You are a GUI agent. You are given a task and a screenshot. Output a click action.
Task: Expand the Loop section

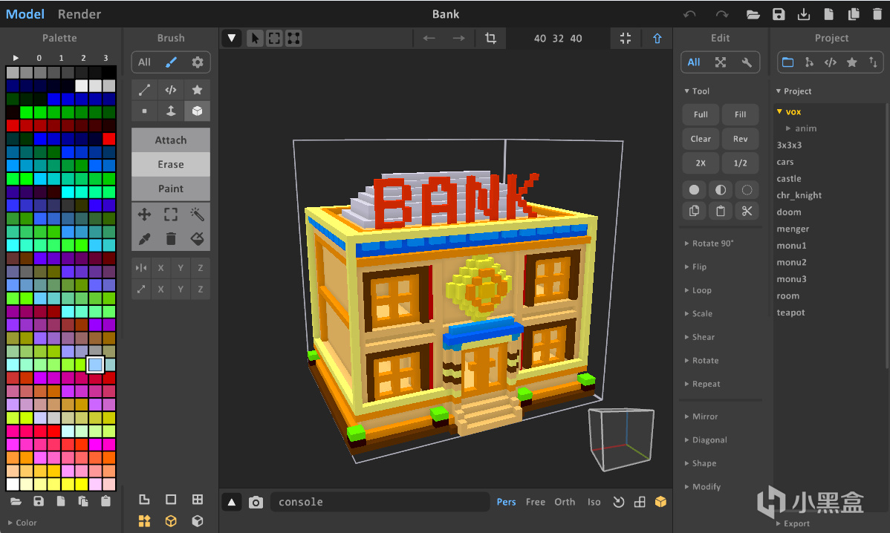coord(698,290)
